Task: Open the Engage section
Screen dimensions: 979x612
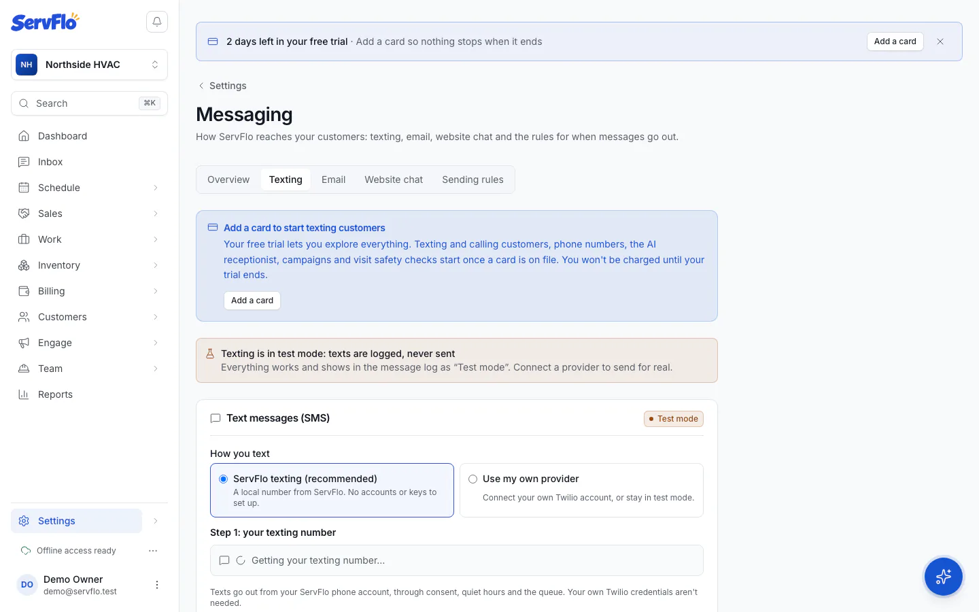Action: coord(76,343)
